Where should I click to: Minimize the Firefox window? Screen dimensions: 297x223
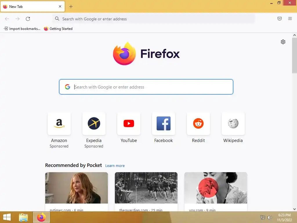pyautogui.click(x=271, y=3)
